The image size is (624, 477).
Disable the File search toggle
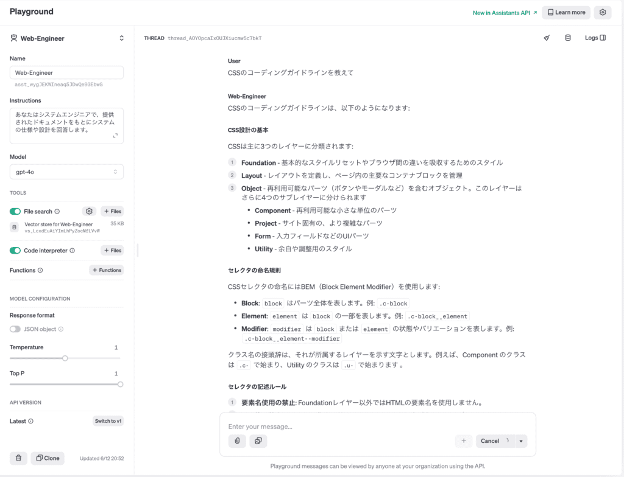[15, 211]
